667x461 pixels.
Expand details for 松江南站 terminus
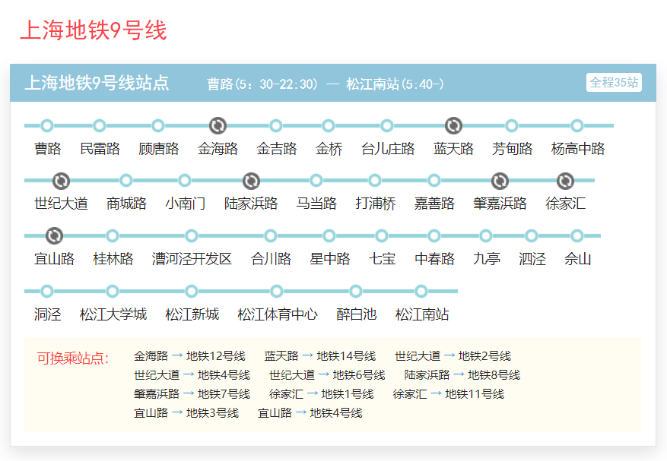pyautogui.click(x=420, y=290)
